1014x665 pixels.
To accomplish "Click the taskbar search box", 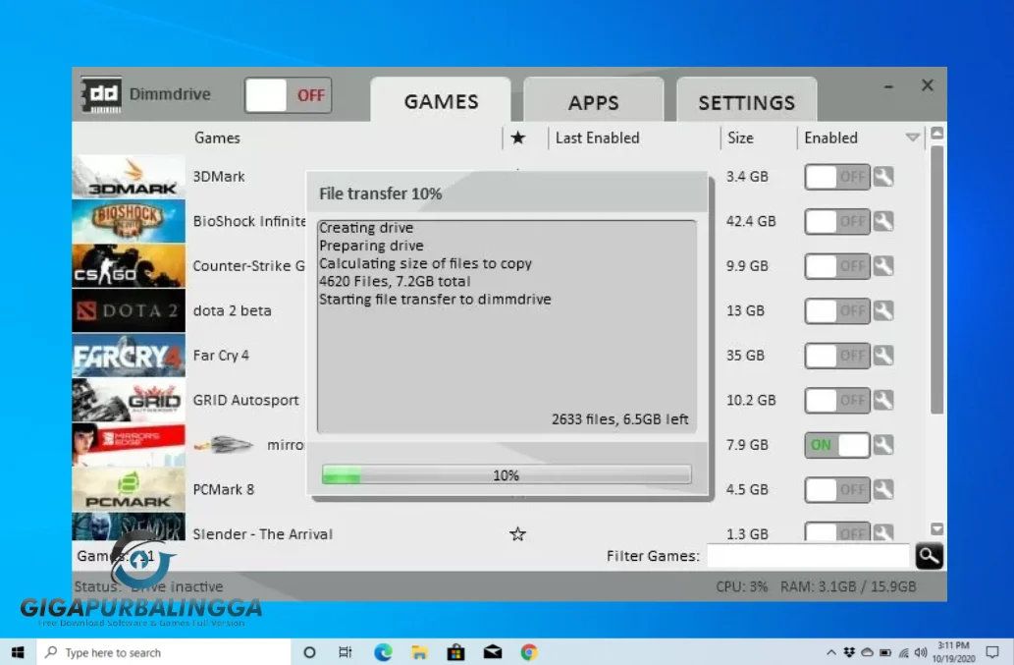I will coord(163,652).
